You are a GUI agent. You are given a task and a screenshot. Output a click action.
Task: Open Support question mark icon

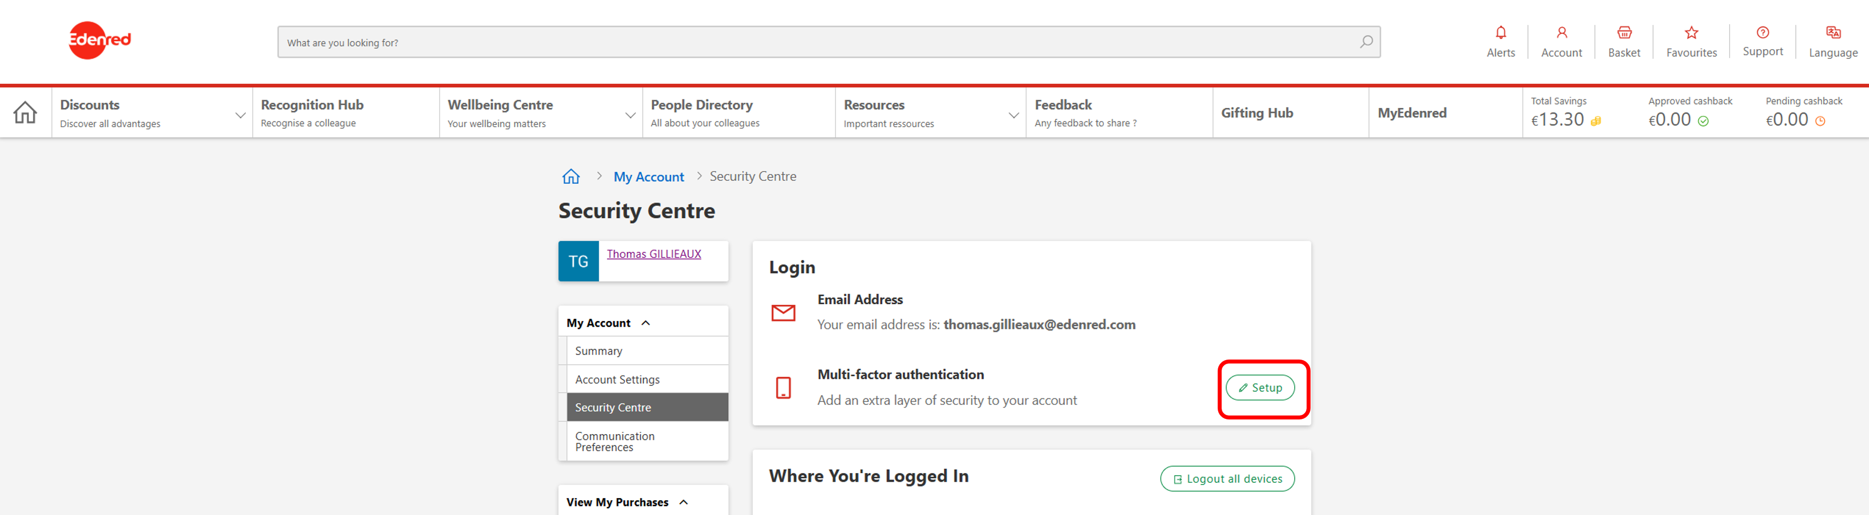coord(1763,33)
